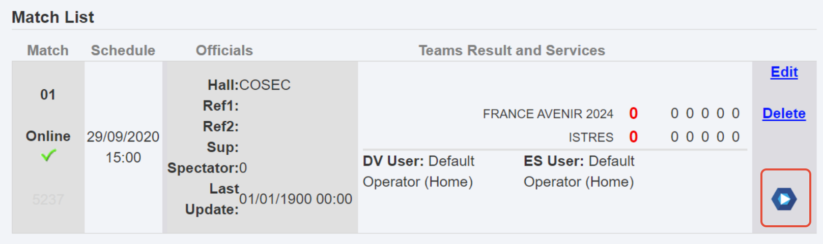Click the ISTRES team name

click(x=591, y=137)
